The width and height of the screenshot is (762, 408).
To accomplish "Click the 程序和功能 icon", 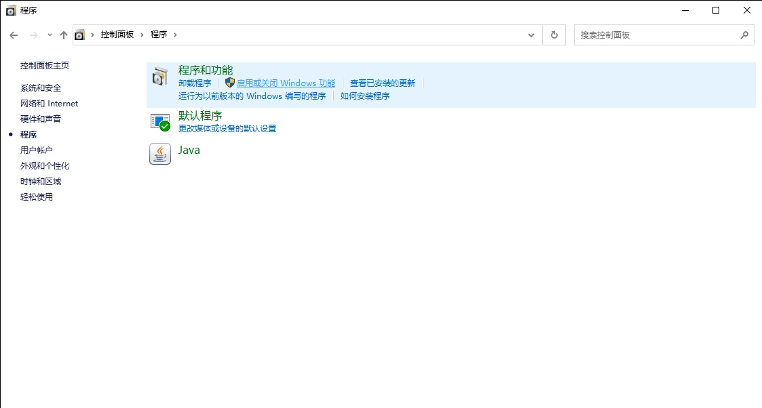I will click(x=160, y=76).
